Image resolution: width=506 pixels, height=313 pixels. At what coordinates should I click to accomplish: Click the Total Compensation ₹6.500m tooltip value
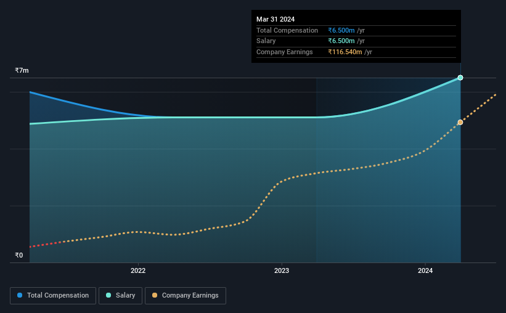point(341,30)
